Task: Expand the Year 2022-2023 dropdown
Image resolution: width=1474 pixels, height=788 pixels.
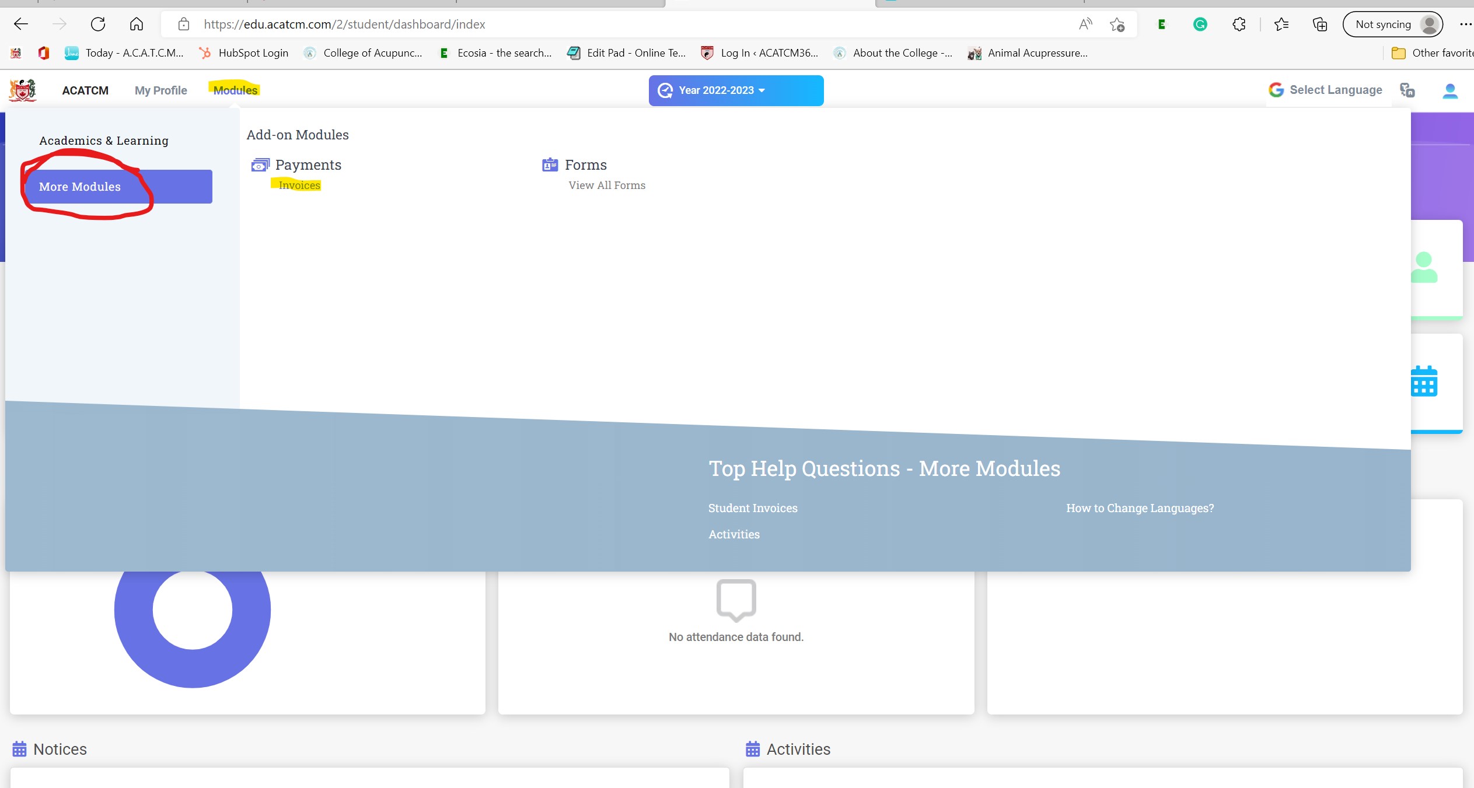Action: pyautogui.click(x=736, y=90)
